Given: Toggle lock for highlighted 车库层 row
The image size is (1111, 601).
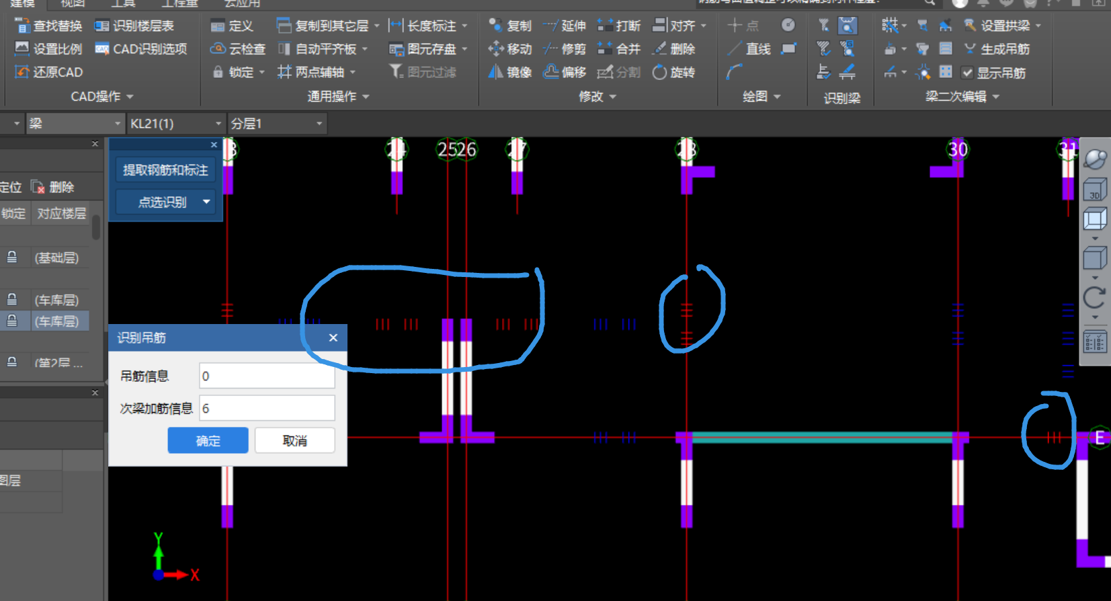Looking at the screenshot, I should pyautogui.click(x=12, y=321).
